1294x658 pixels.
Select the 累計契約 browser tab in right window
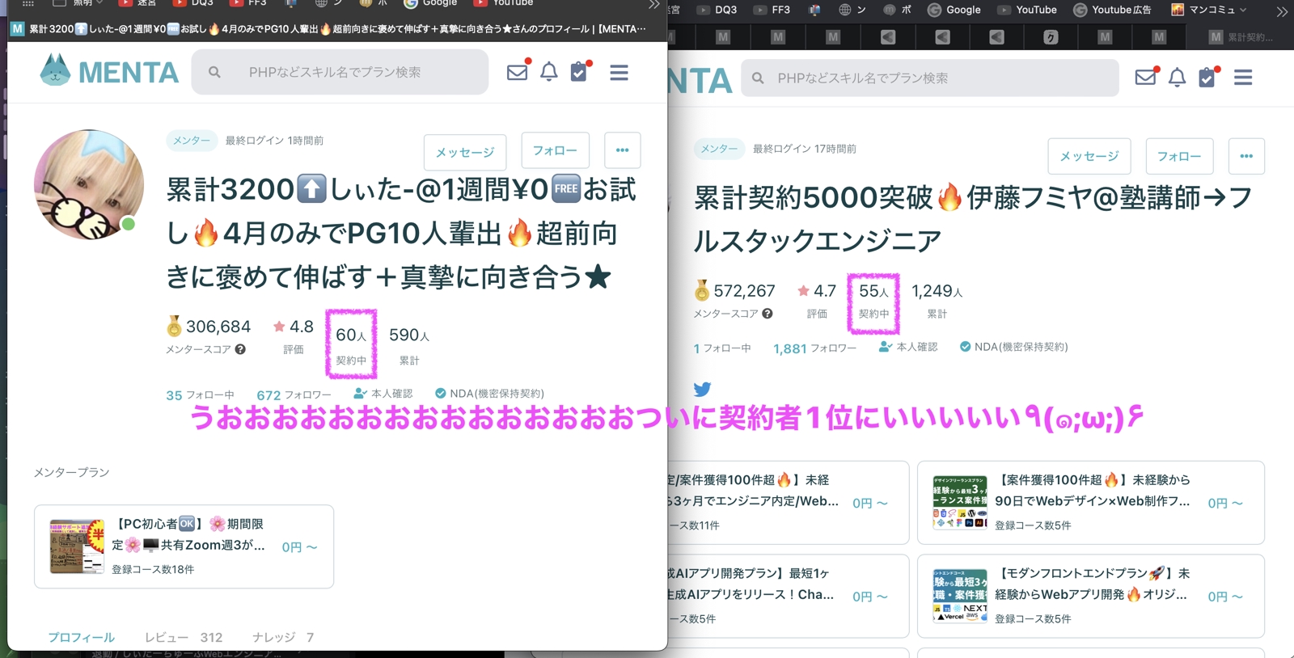(x=1240, y=37)
